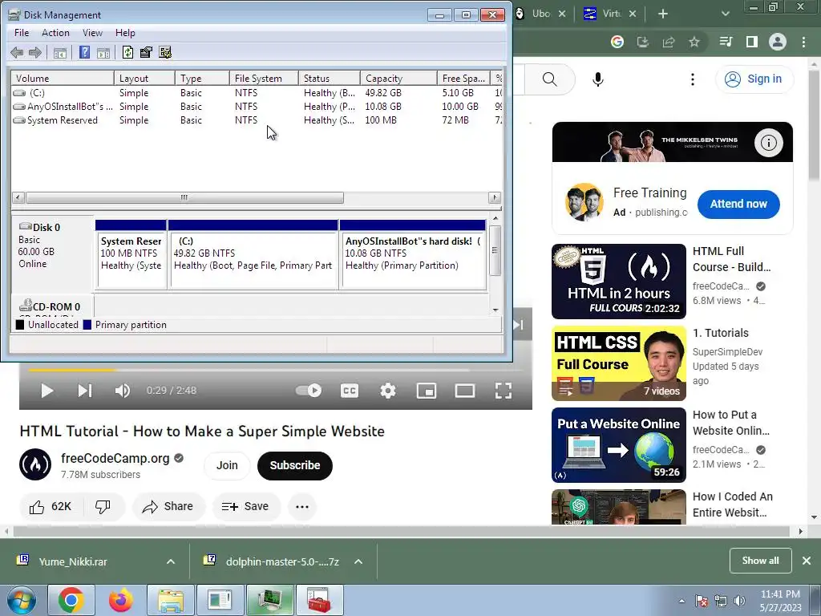Play the YouTube video

47,391
